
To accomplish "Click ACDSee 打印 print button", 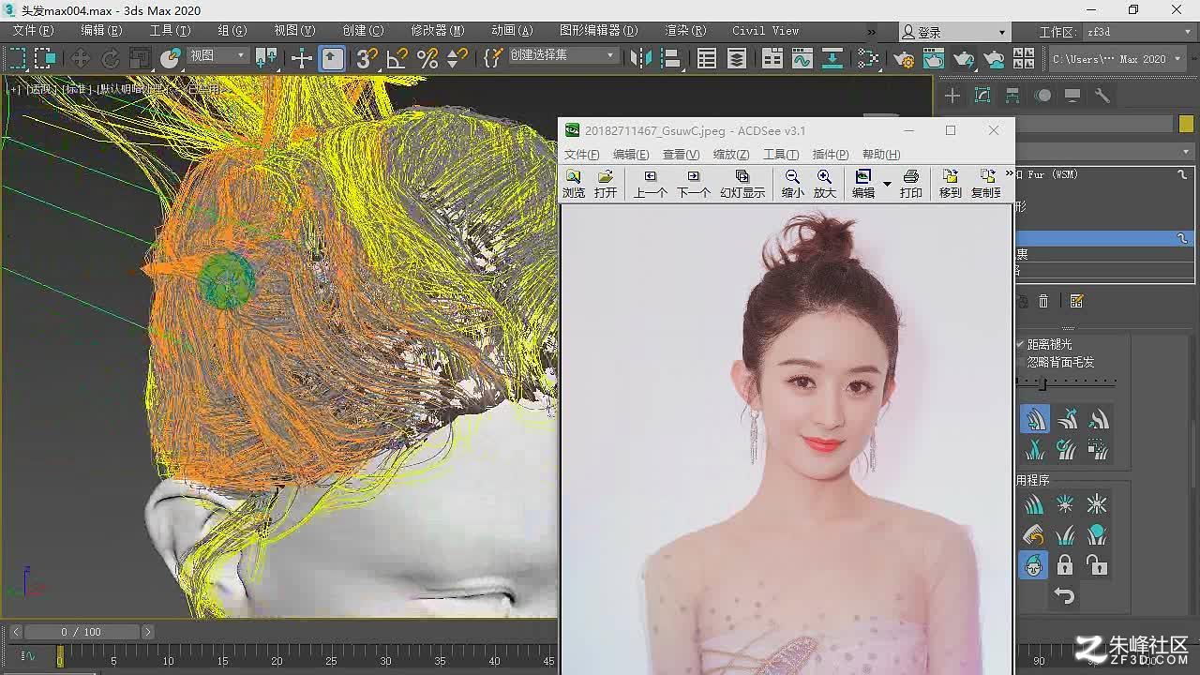I will point(910,184).
